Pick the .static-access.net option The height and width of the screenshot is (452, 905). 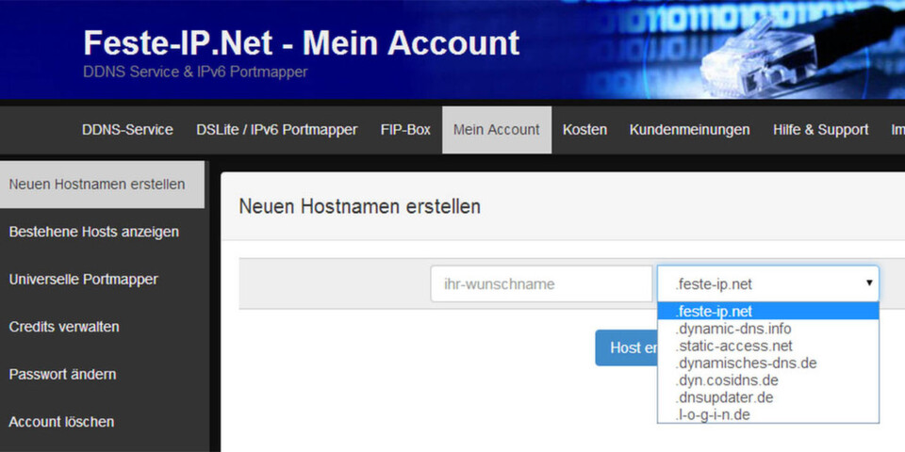pos(768,346)
